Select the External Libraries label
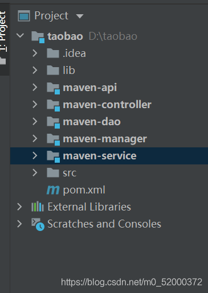Image resolution: width=208 pixels, height=293 pixels. pos(89,207)
